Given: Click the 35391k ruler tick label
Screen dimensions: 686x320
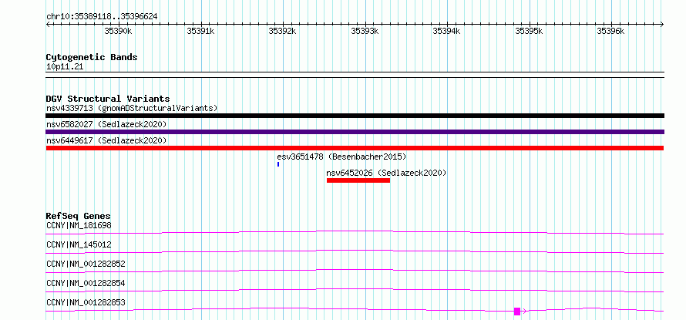Looking at the screenshot, I should click(x=200, y=31).
